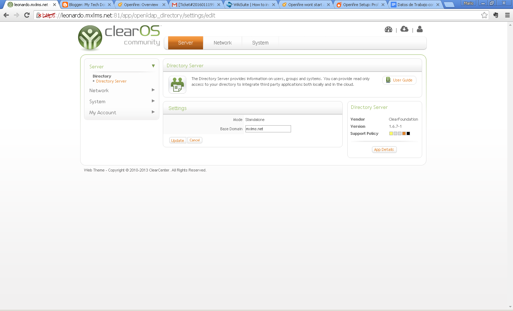Click the Base Domain input field

click(268, 129)
